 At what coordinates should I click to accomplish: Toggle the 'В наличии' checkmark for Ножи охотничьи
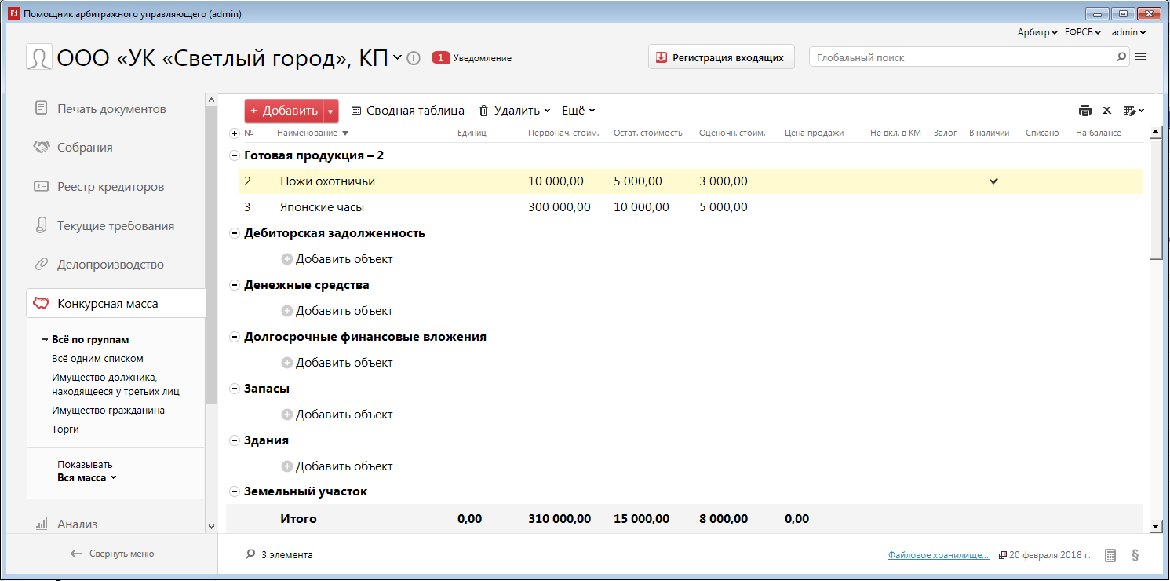[993, 181]
